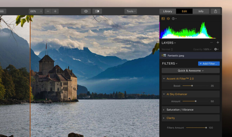
Task: Click the Add Filter button
Action: pos(209,64)
